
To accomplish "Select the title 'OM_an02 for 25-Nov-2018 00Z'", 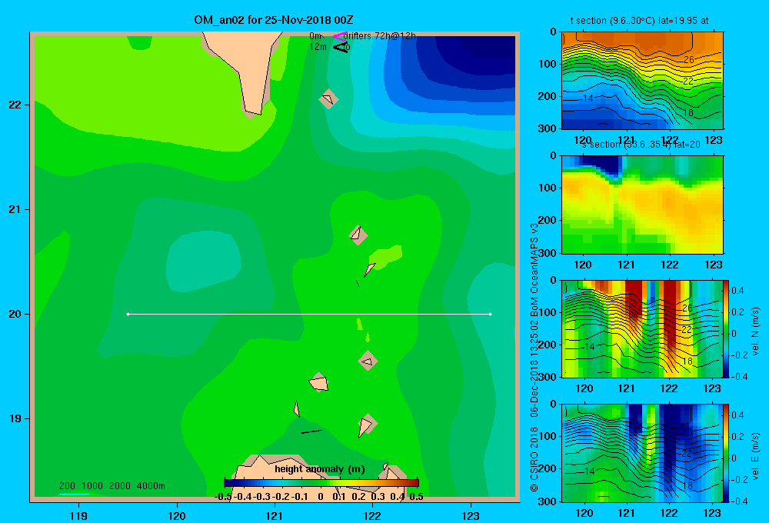I will pos(274,20).
